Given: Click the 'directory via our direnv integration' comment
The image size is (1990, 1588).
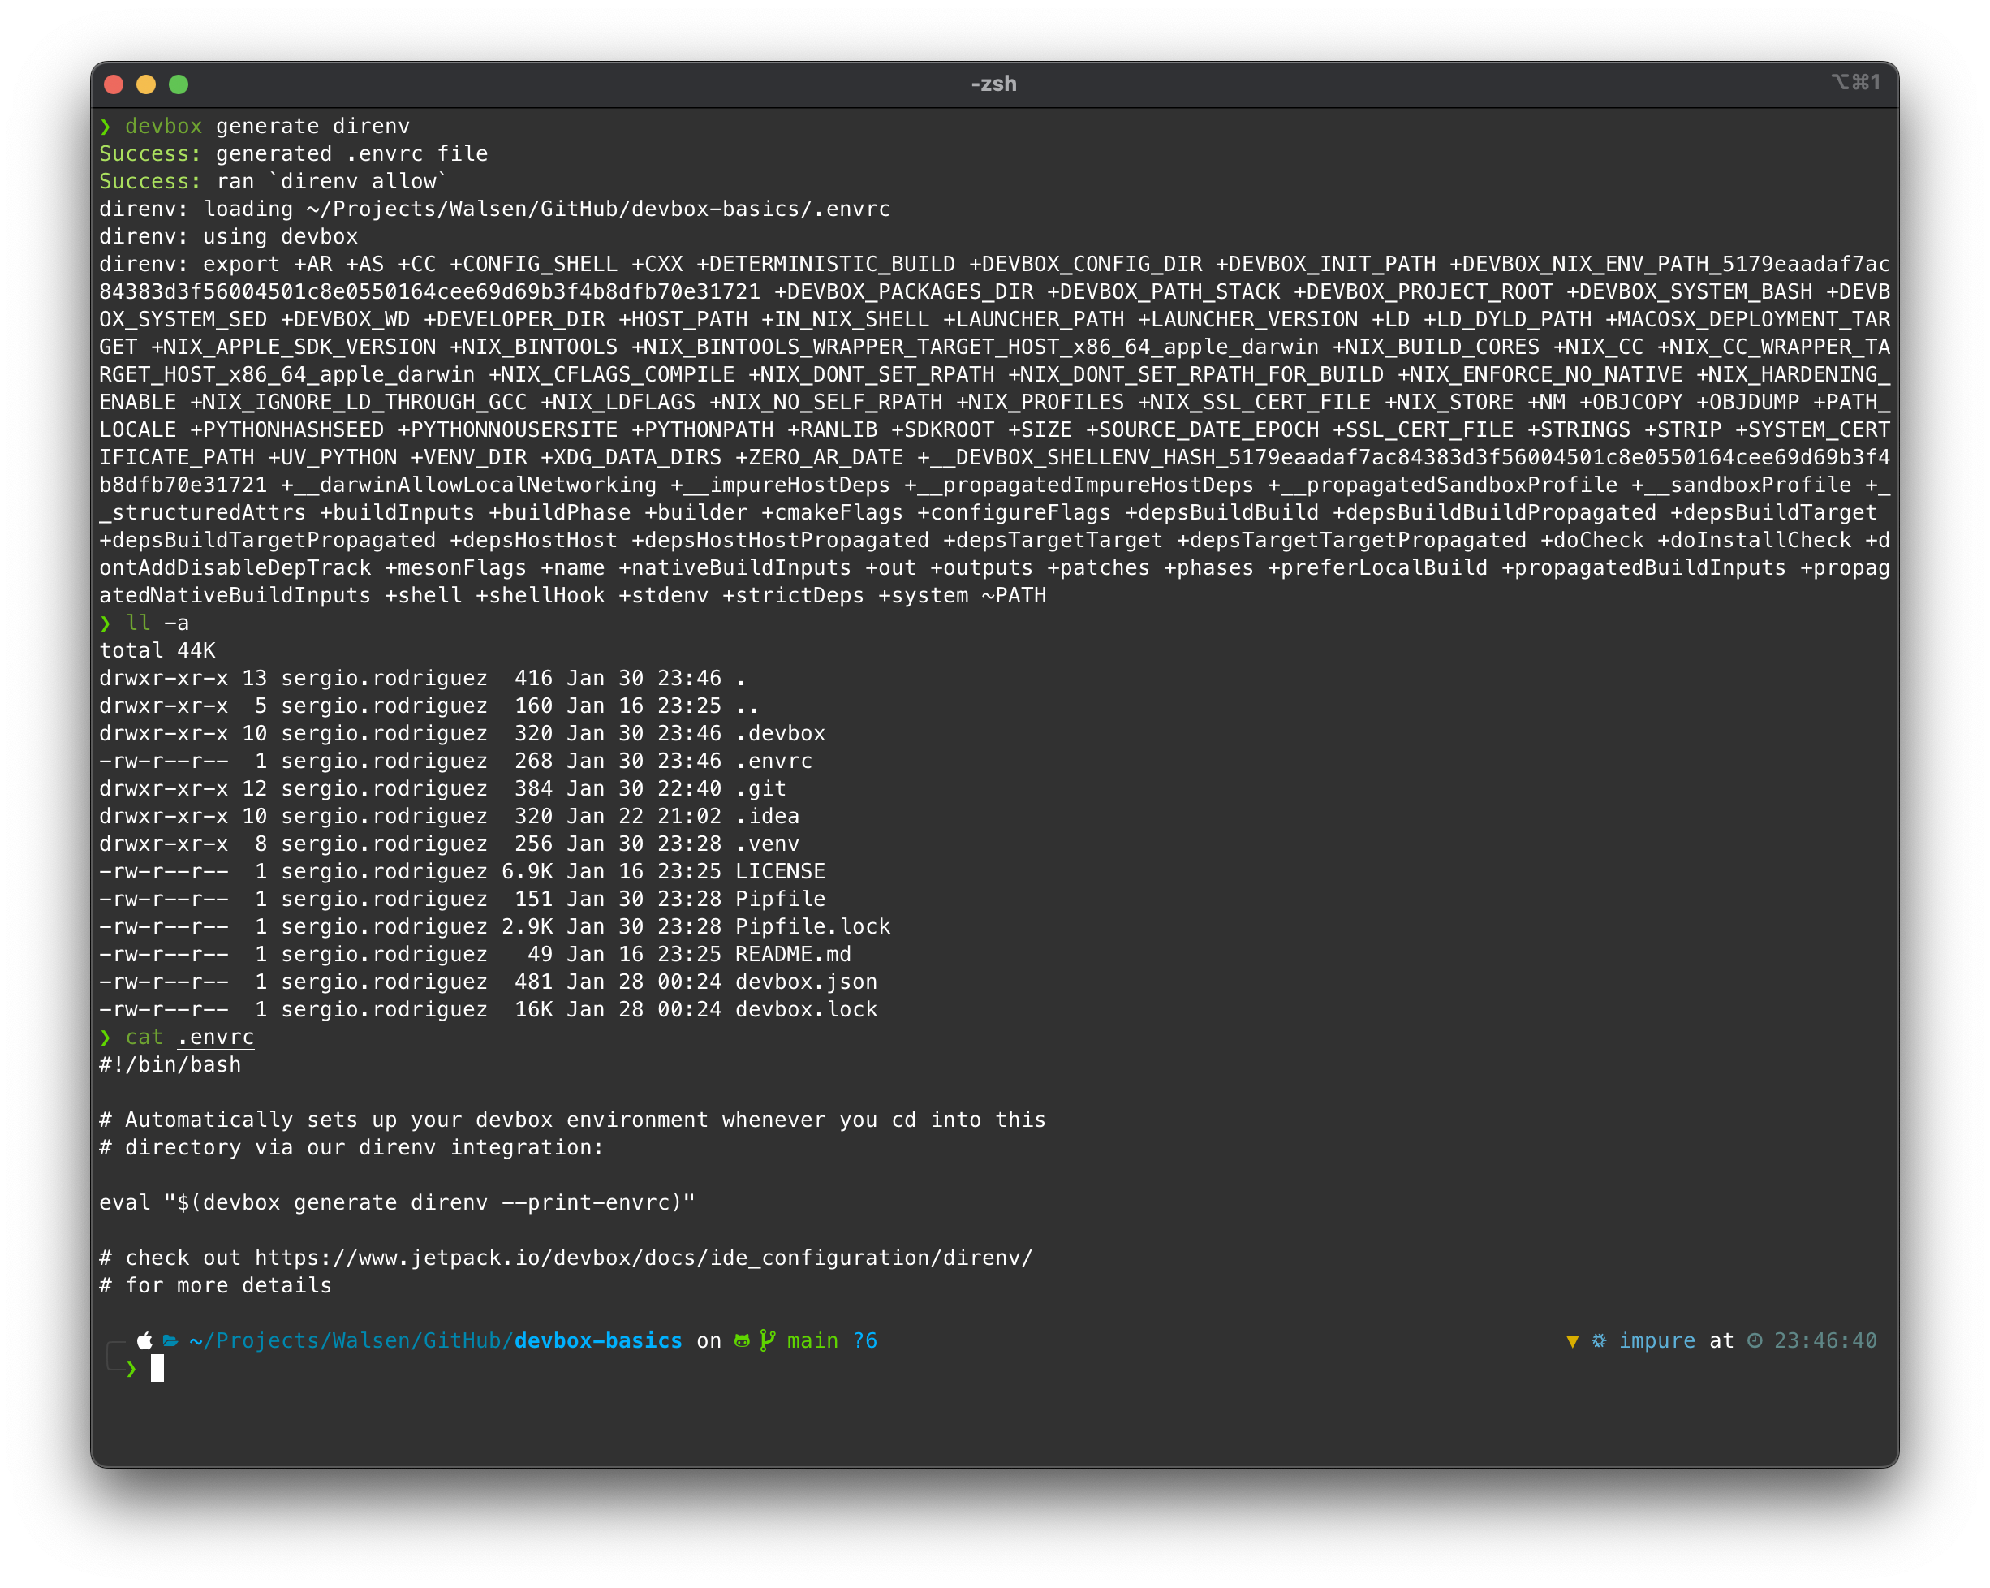Looking at the screenshot, I should [351, 1146].
